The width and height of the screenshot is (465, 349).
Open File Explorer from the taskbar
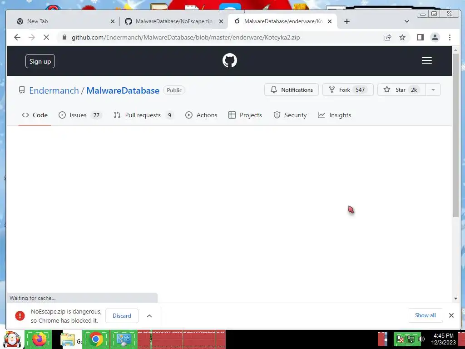68,339
